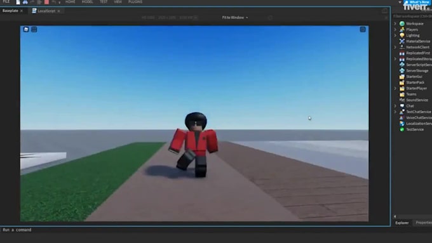Click the TestService green icon
The height and width of the screenshot is (243, 432).
pyautogui.click(x=402, y=129)
